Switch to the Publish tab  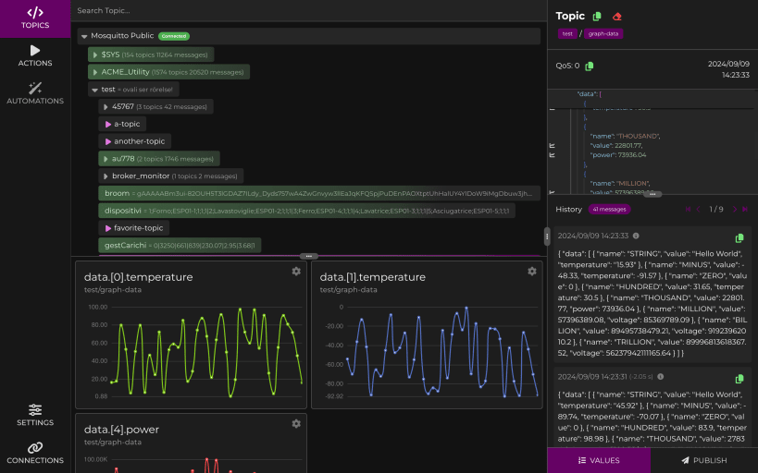click(x=704, y=460)
